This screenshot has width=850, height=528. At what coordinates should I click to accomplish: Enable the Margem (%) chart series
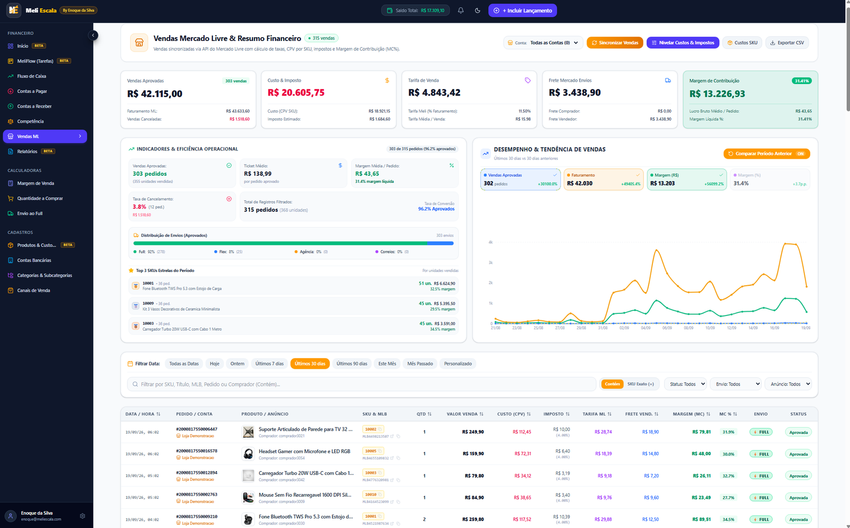[770, 180]
